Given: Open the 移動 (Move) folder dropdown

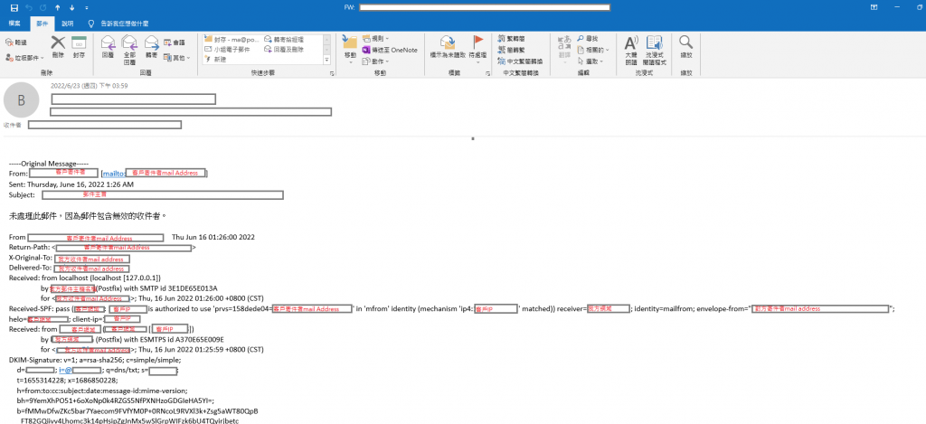Looking at the screenshot, I should 350,49.
